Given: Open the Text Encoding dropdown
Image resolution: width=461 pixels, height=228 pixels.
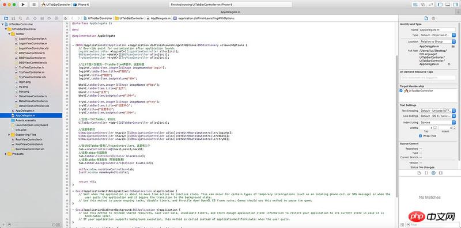Looking at the screenshot, I should click(437, 111).
